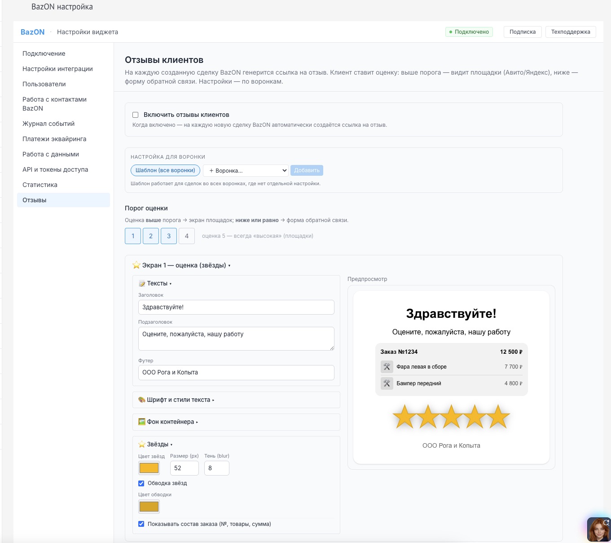Image resolution: width=611 pixels, height=543 pixels.
Task: Open Настройки интеграции in sidebar
Action: click(63, 69)
